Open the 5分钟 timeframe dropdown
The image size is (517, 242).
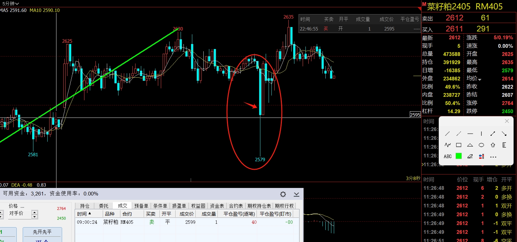10,3
